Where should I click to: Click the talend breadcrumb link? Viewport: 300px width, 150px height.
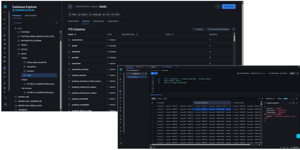point(94,7)
